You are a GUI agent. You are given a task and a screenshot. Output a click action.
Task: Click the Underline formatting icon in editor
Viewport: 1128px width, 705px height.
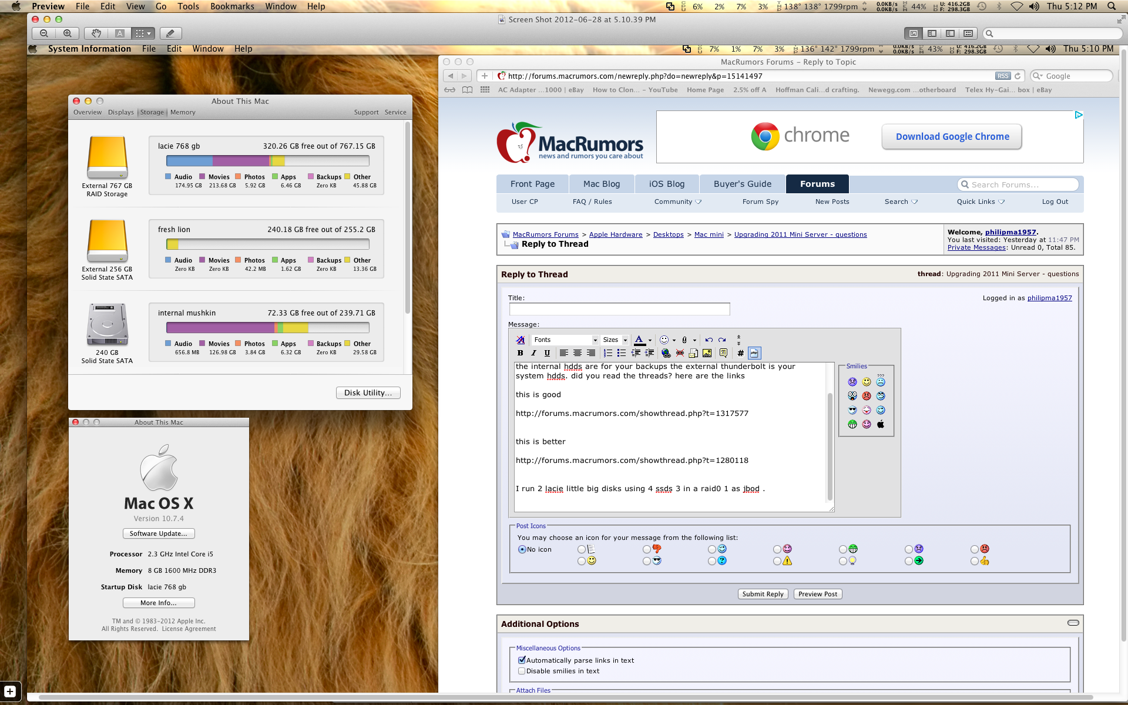coord(547,353)
